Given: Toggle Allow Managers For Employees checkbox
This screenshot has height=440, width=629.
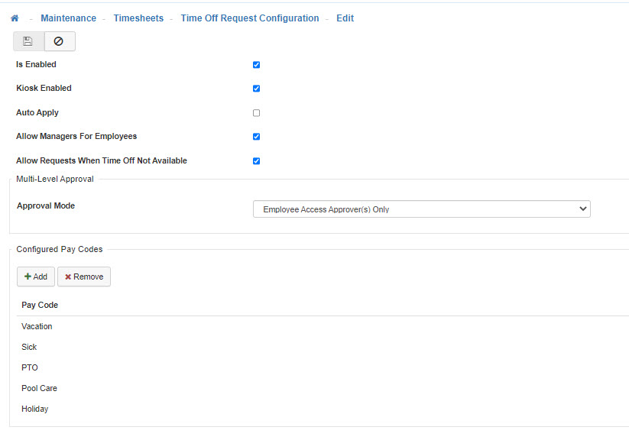Looking at the screenshot, I should pyautogui.click(x=257, y=137).
